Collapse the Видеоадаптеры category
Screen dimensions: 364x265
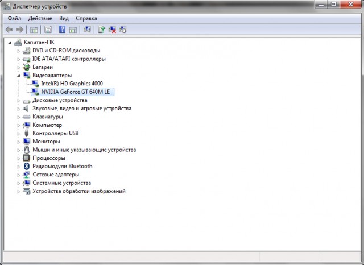19,75
